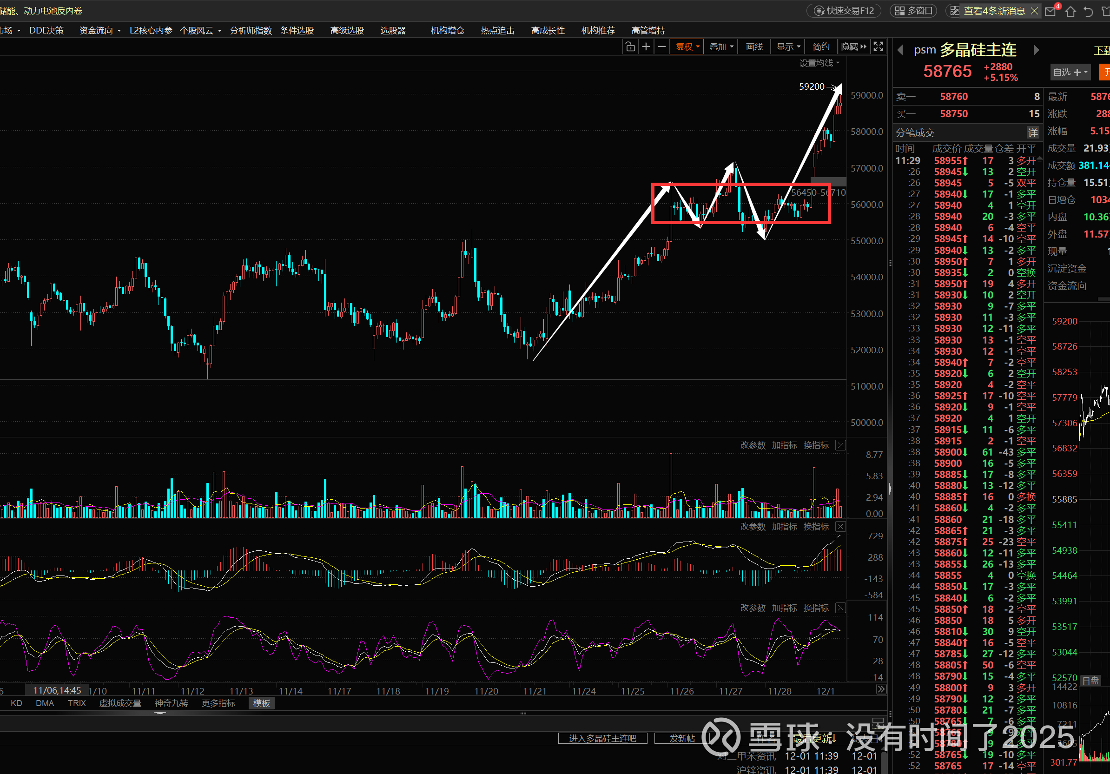This screenshot has height=774, width=1110.
Task: Click the chart lock icon
Action: pos(630,47)
